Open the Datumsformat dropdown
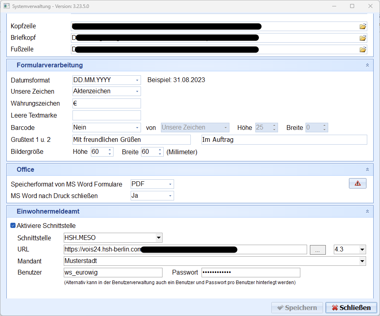 pos(137,80)
